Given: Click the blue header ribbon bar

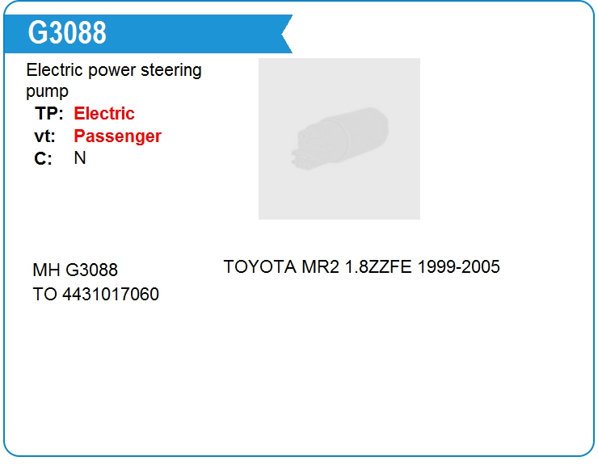Looking at the screenshot, I should [148, 34].
